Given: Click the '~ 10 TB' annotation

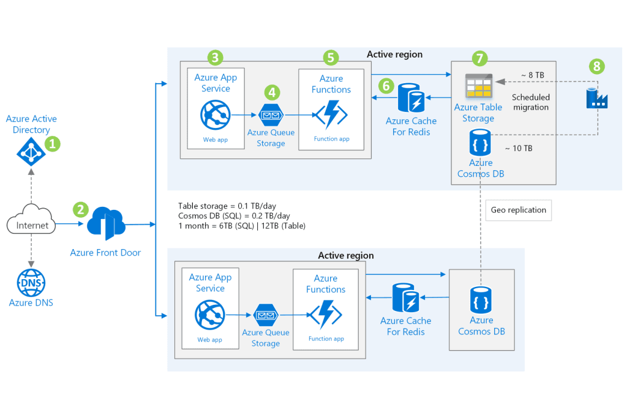Looking at the screenshot, I should [x=519, y=149].
